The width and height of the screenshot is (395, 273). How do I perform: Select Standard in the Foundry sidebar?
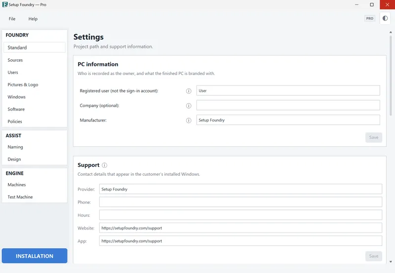pyautogui.click(x=35, y=47)
